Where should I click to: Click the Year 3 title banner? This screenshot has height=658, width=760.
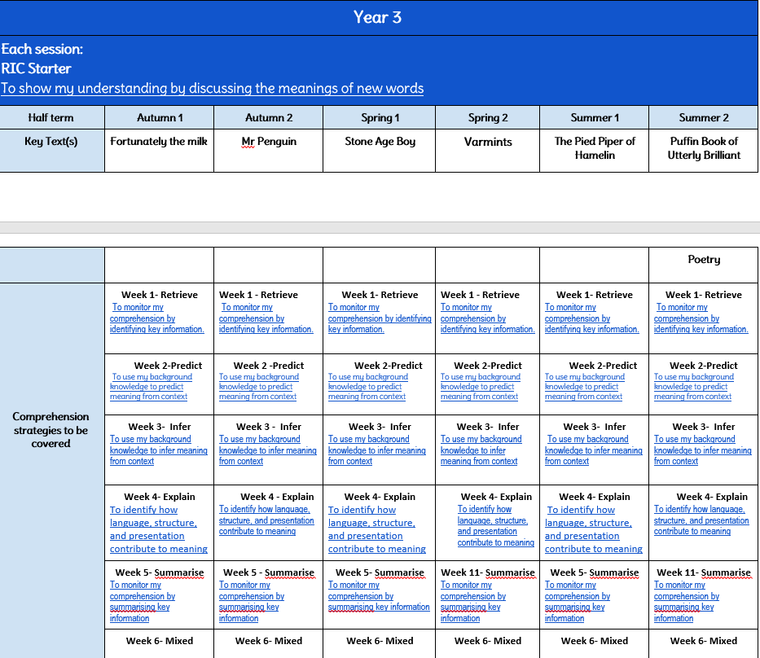378,17
